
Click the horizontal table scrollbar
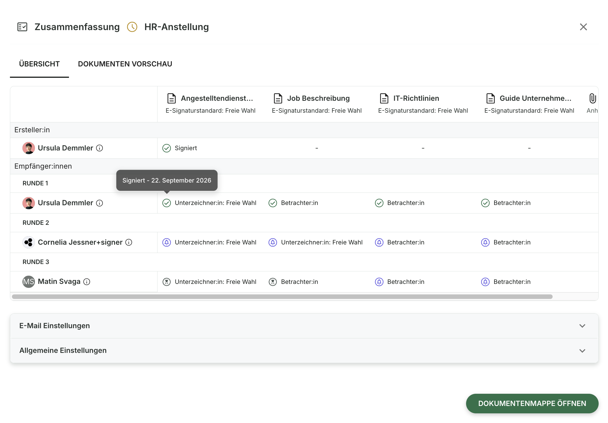pyautogui.click(x=282, y=297)
